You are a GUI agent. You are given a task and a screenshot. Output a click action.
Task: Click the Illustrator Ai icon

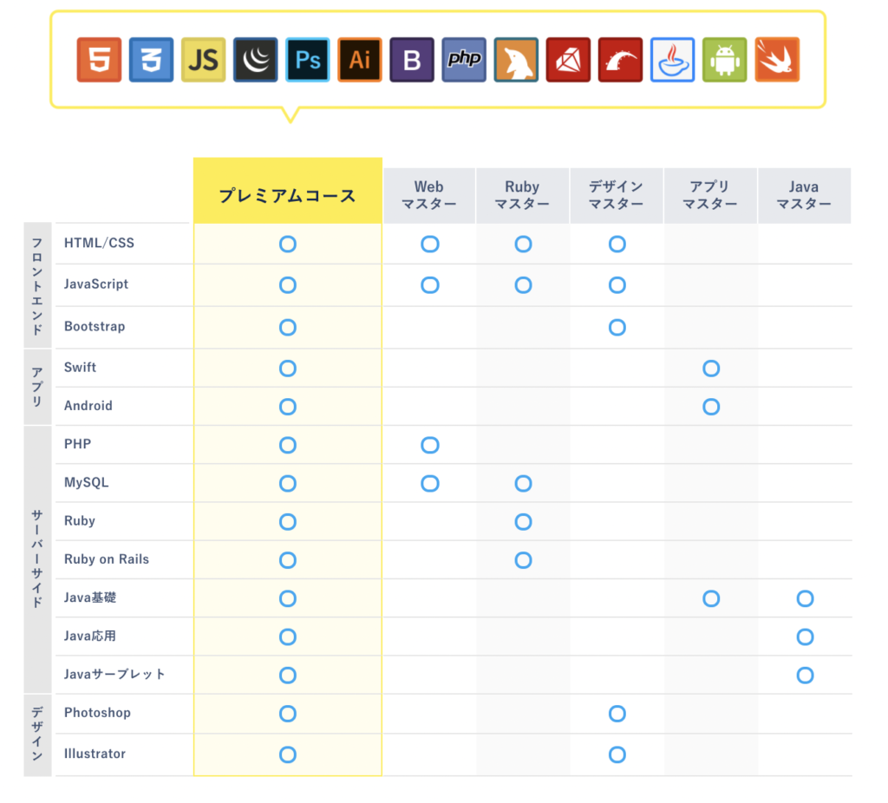[360, 60]
